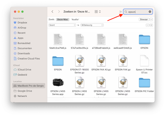Add a new rule with plus
This screenshot has width=165, height=116.
151,25
